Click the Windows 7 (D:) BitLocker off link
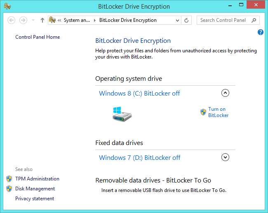 [x=139, y=157]
